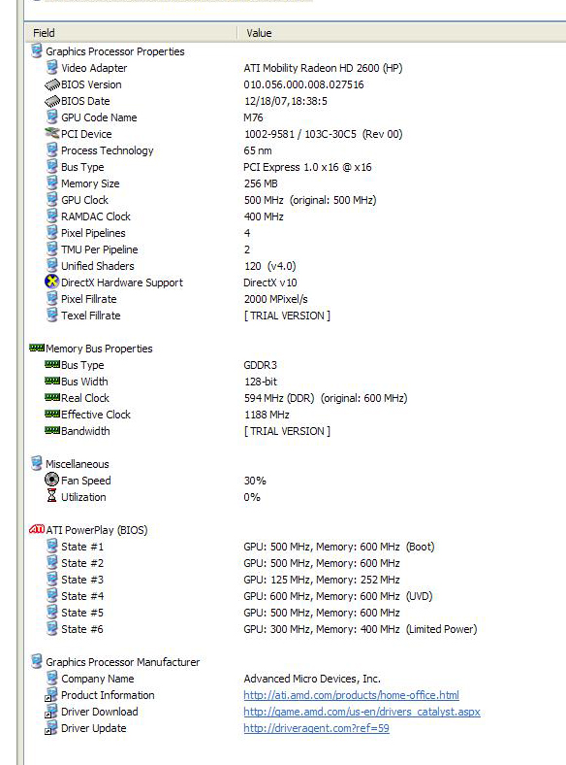Click the Miscellaneous group icon
Viewport: 566px width, 765px height.
pyautogui.click(x=37, y=463)
